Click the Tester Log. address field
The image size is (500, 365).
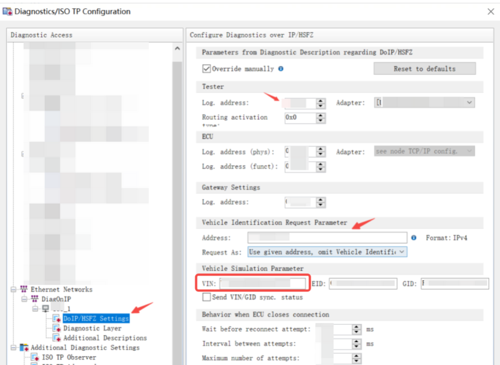tap(300, 103)
